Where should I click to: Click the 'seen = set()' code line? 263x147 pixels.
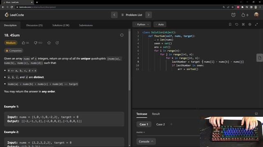click(163, 44)
